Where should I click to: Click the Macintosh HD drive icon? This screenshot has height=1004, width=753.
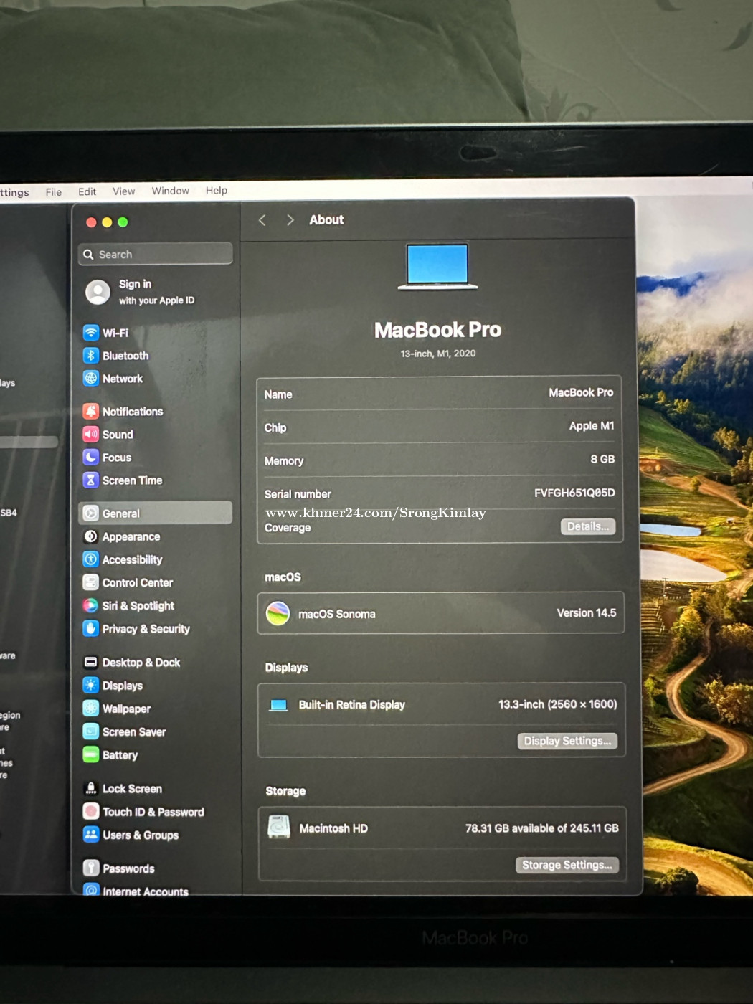coord(279,827)
